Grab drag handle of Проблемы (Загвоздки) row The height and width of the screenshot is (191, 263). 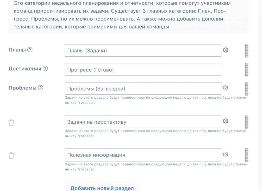(247, 89)
